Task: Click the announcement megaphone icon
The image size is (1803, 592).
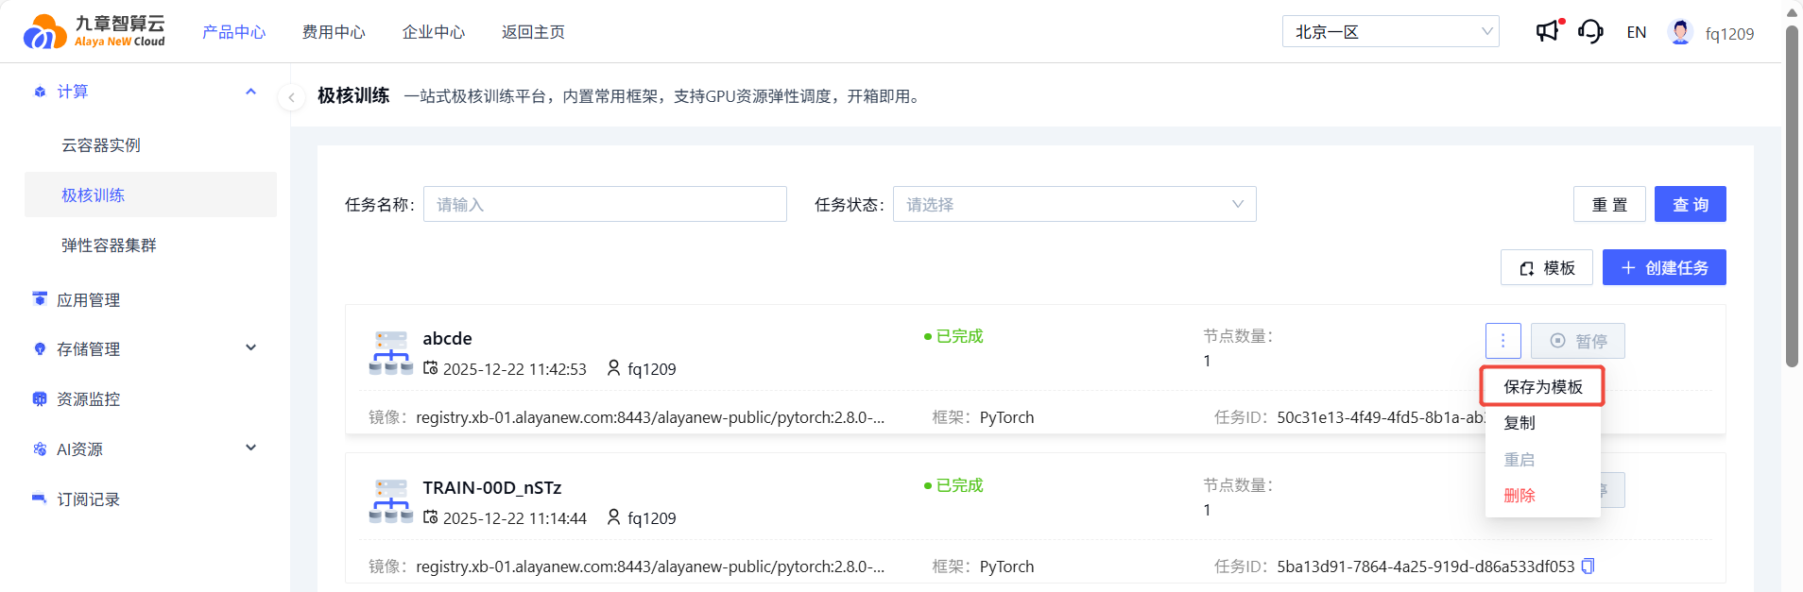Action: (x=1547, y=32)
